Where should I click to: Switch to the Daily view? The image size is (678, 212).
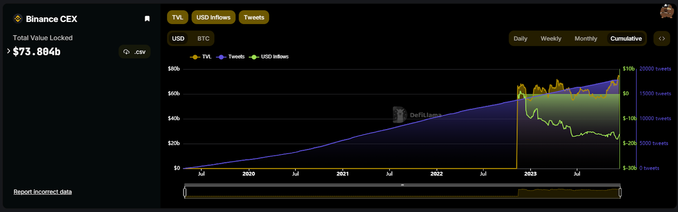coord(520,39)
